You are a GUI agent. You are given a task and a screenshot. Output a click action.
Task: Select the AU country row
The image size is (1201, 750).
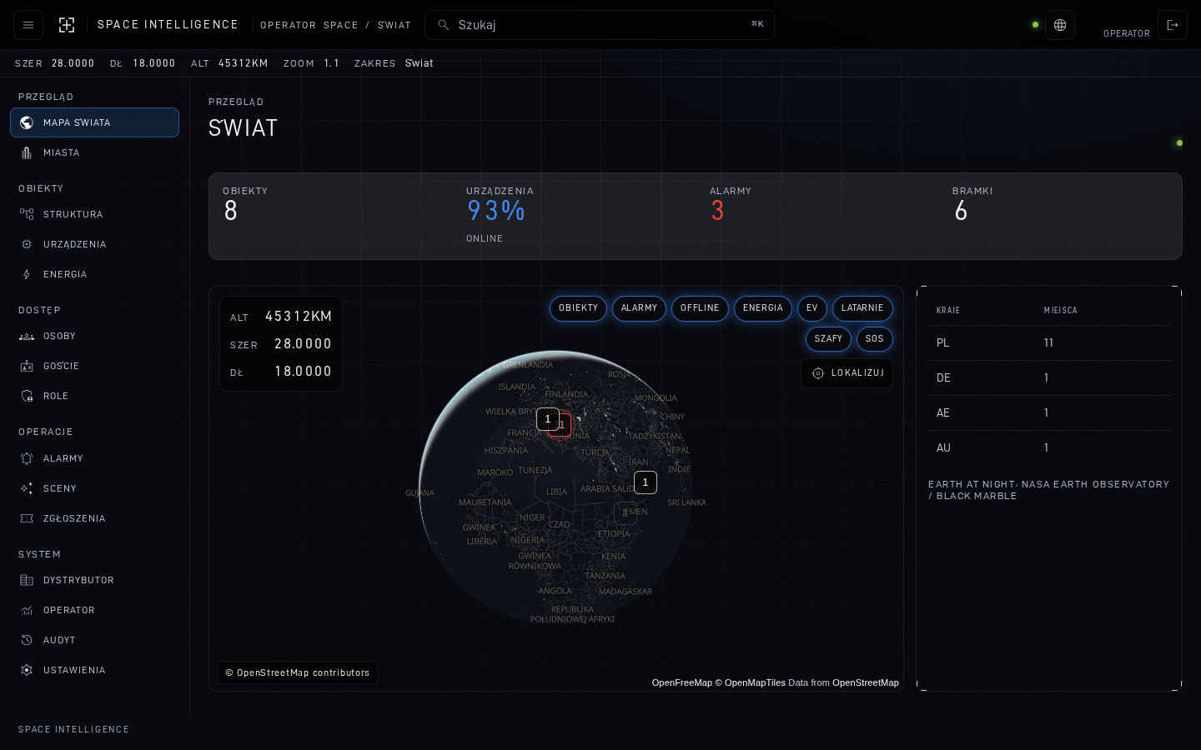pos(1049,447)
